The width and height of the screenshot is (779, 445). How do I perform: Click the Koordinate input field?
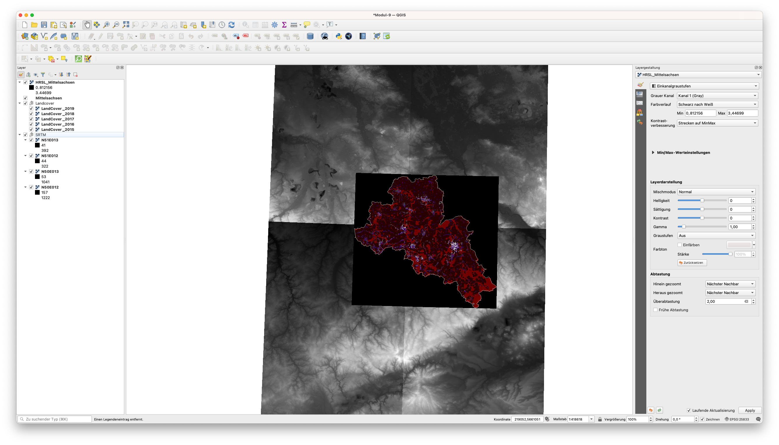pos(527,419)
